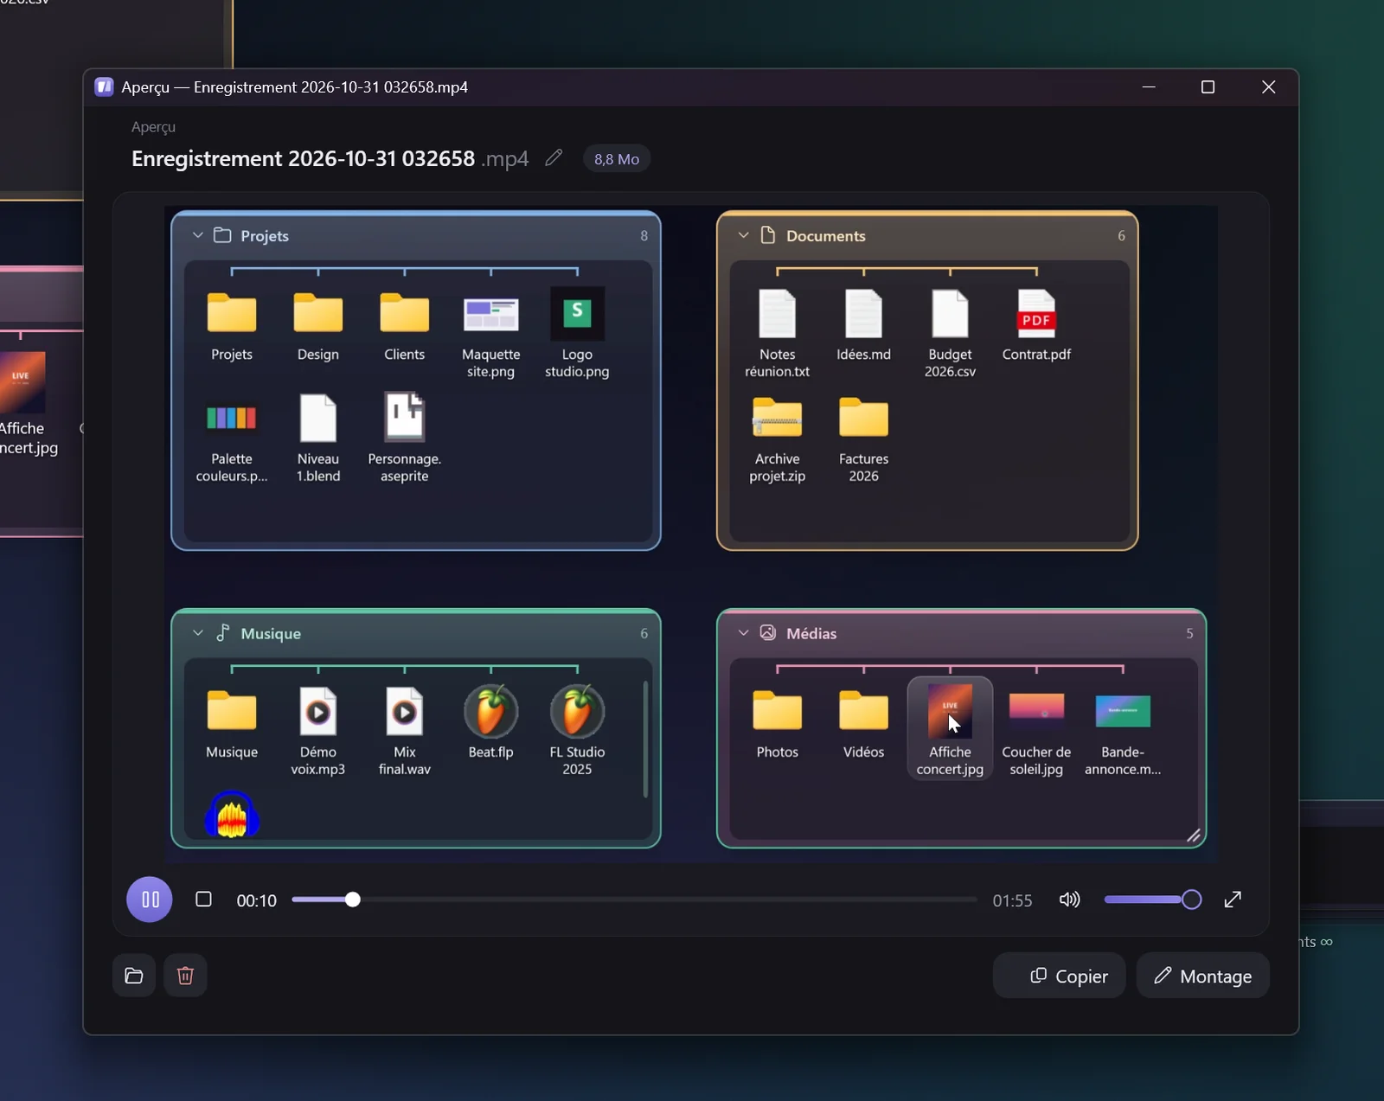Select the Démo voix.mp3 file icon

(318, 711)
